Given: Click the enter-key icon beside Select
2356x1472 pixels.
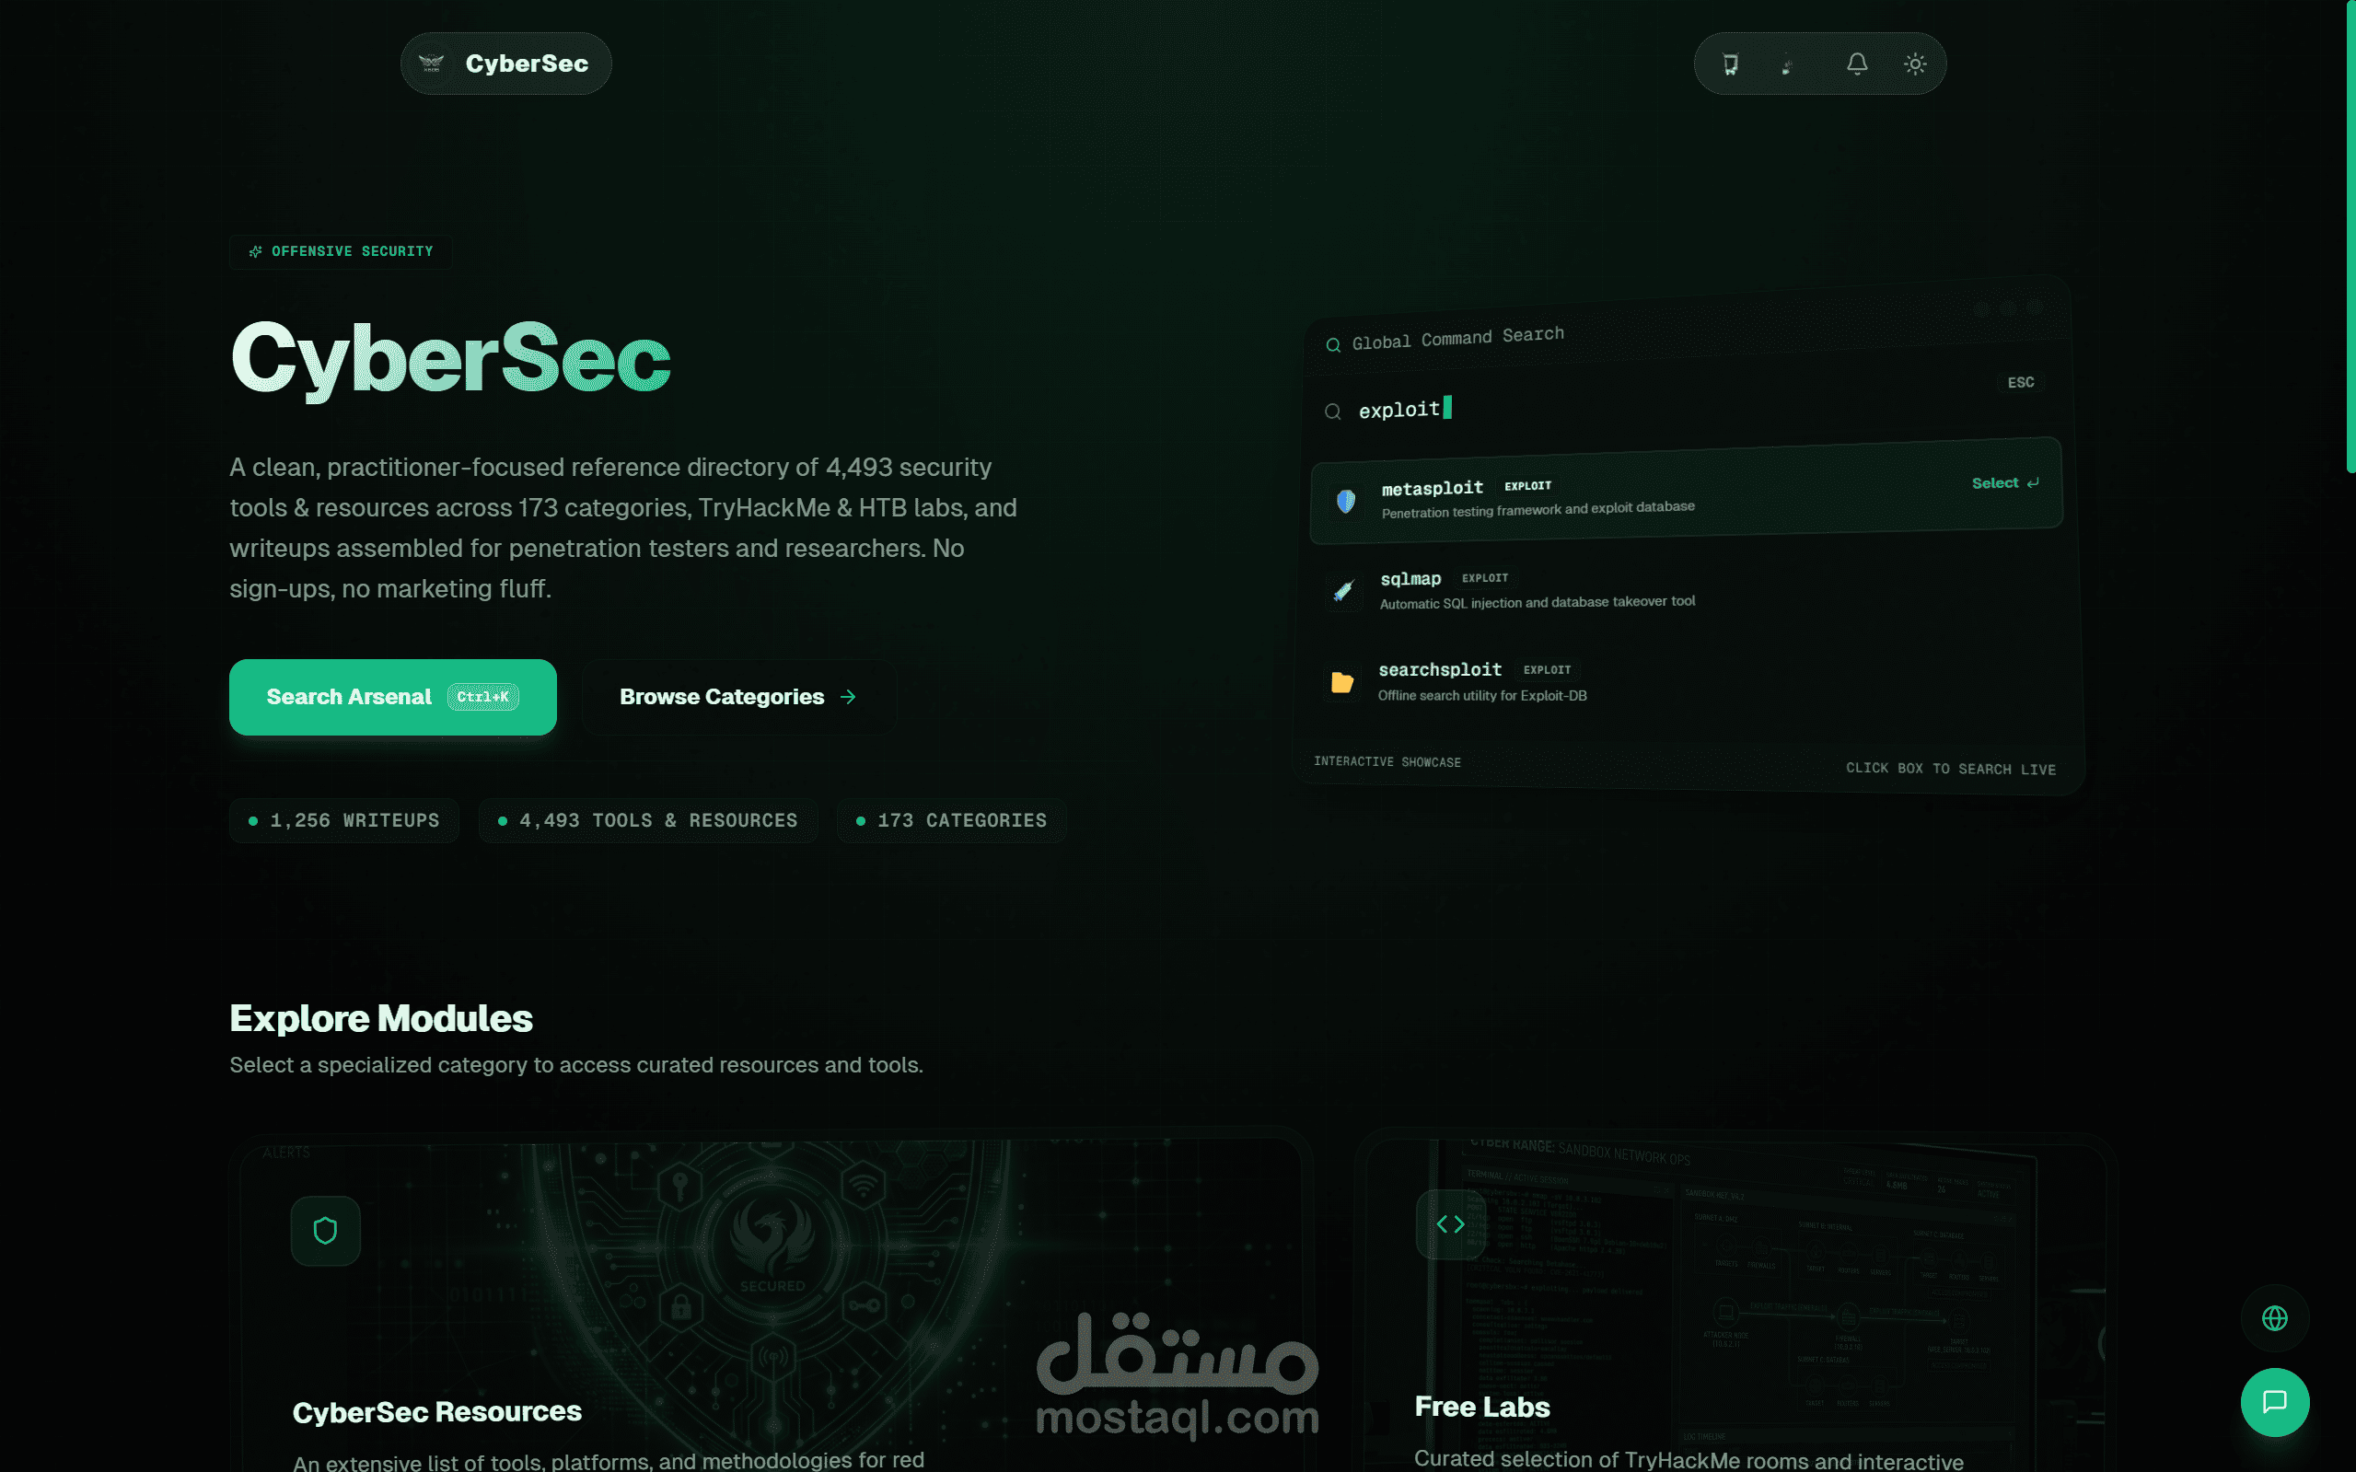Looking at the screenshot, I should 2033,483.
